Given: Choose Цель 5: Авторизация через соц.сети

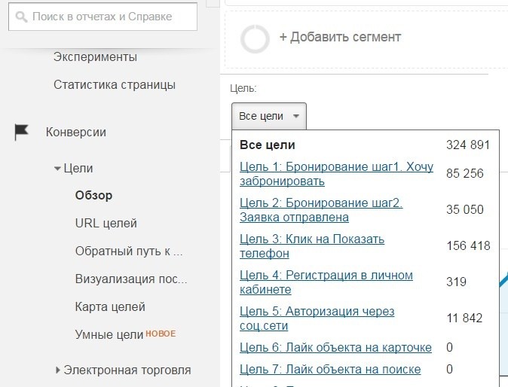Looking at the screenshot, I should click(x=317, y=318).
